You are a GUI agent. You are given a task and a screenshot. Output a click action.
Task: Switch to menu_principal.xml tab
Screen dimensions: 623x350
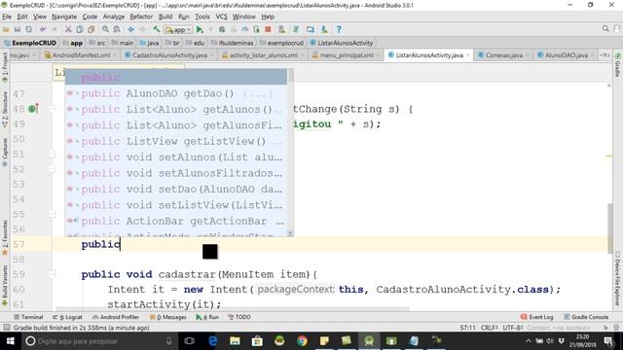[347, 55]
